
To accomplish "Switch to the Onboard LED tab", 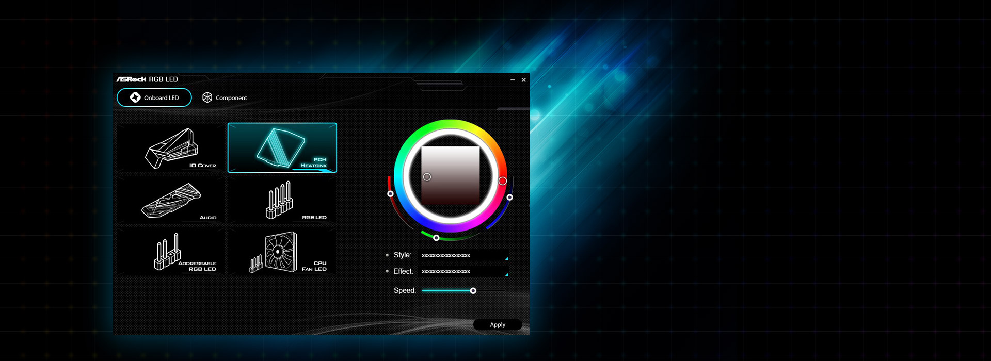I will click(154, 97).
